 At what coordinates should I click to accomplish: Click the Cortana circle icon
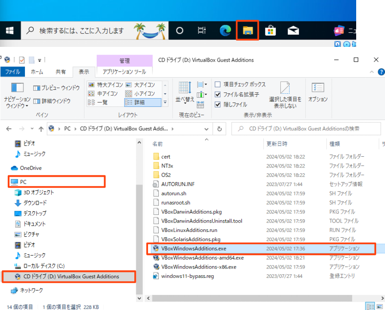pyautogui.click(x=179, y=31)
